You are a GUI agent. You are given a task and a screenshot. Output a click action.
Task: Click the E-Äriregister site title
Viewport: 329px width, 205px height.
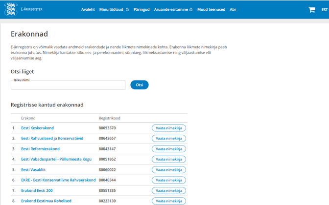tap(31, 9)
